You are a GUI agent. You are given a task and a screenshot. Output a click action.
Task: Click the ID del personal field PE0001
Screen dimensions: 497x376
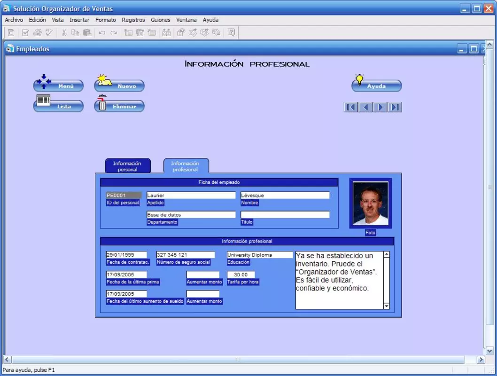point(124,196)
